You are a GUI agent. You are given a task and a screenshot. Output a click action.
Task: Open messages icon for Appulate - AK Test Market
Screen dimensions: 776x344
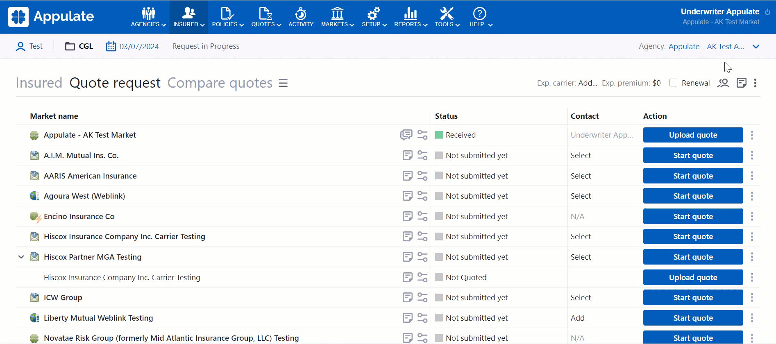click(x=406, y=135)
